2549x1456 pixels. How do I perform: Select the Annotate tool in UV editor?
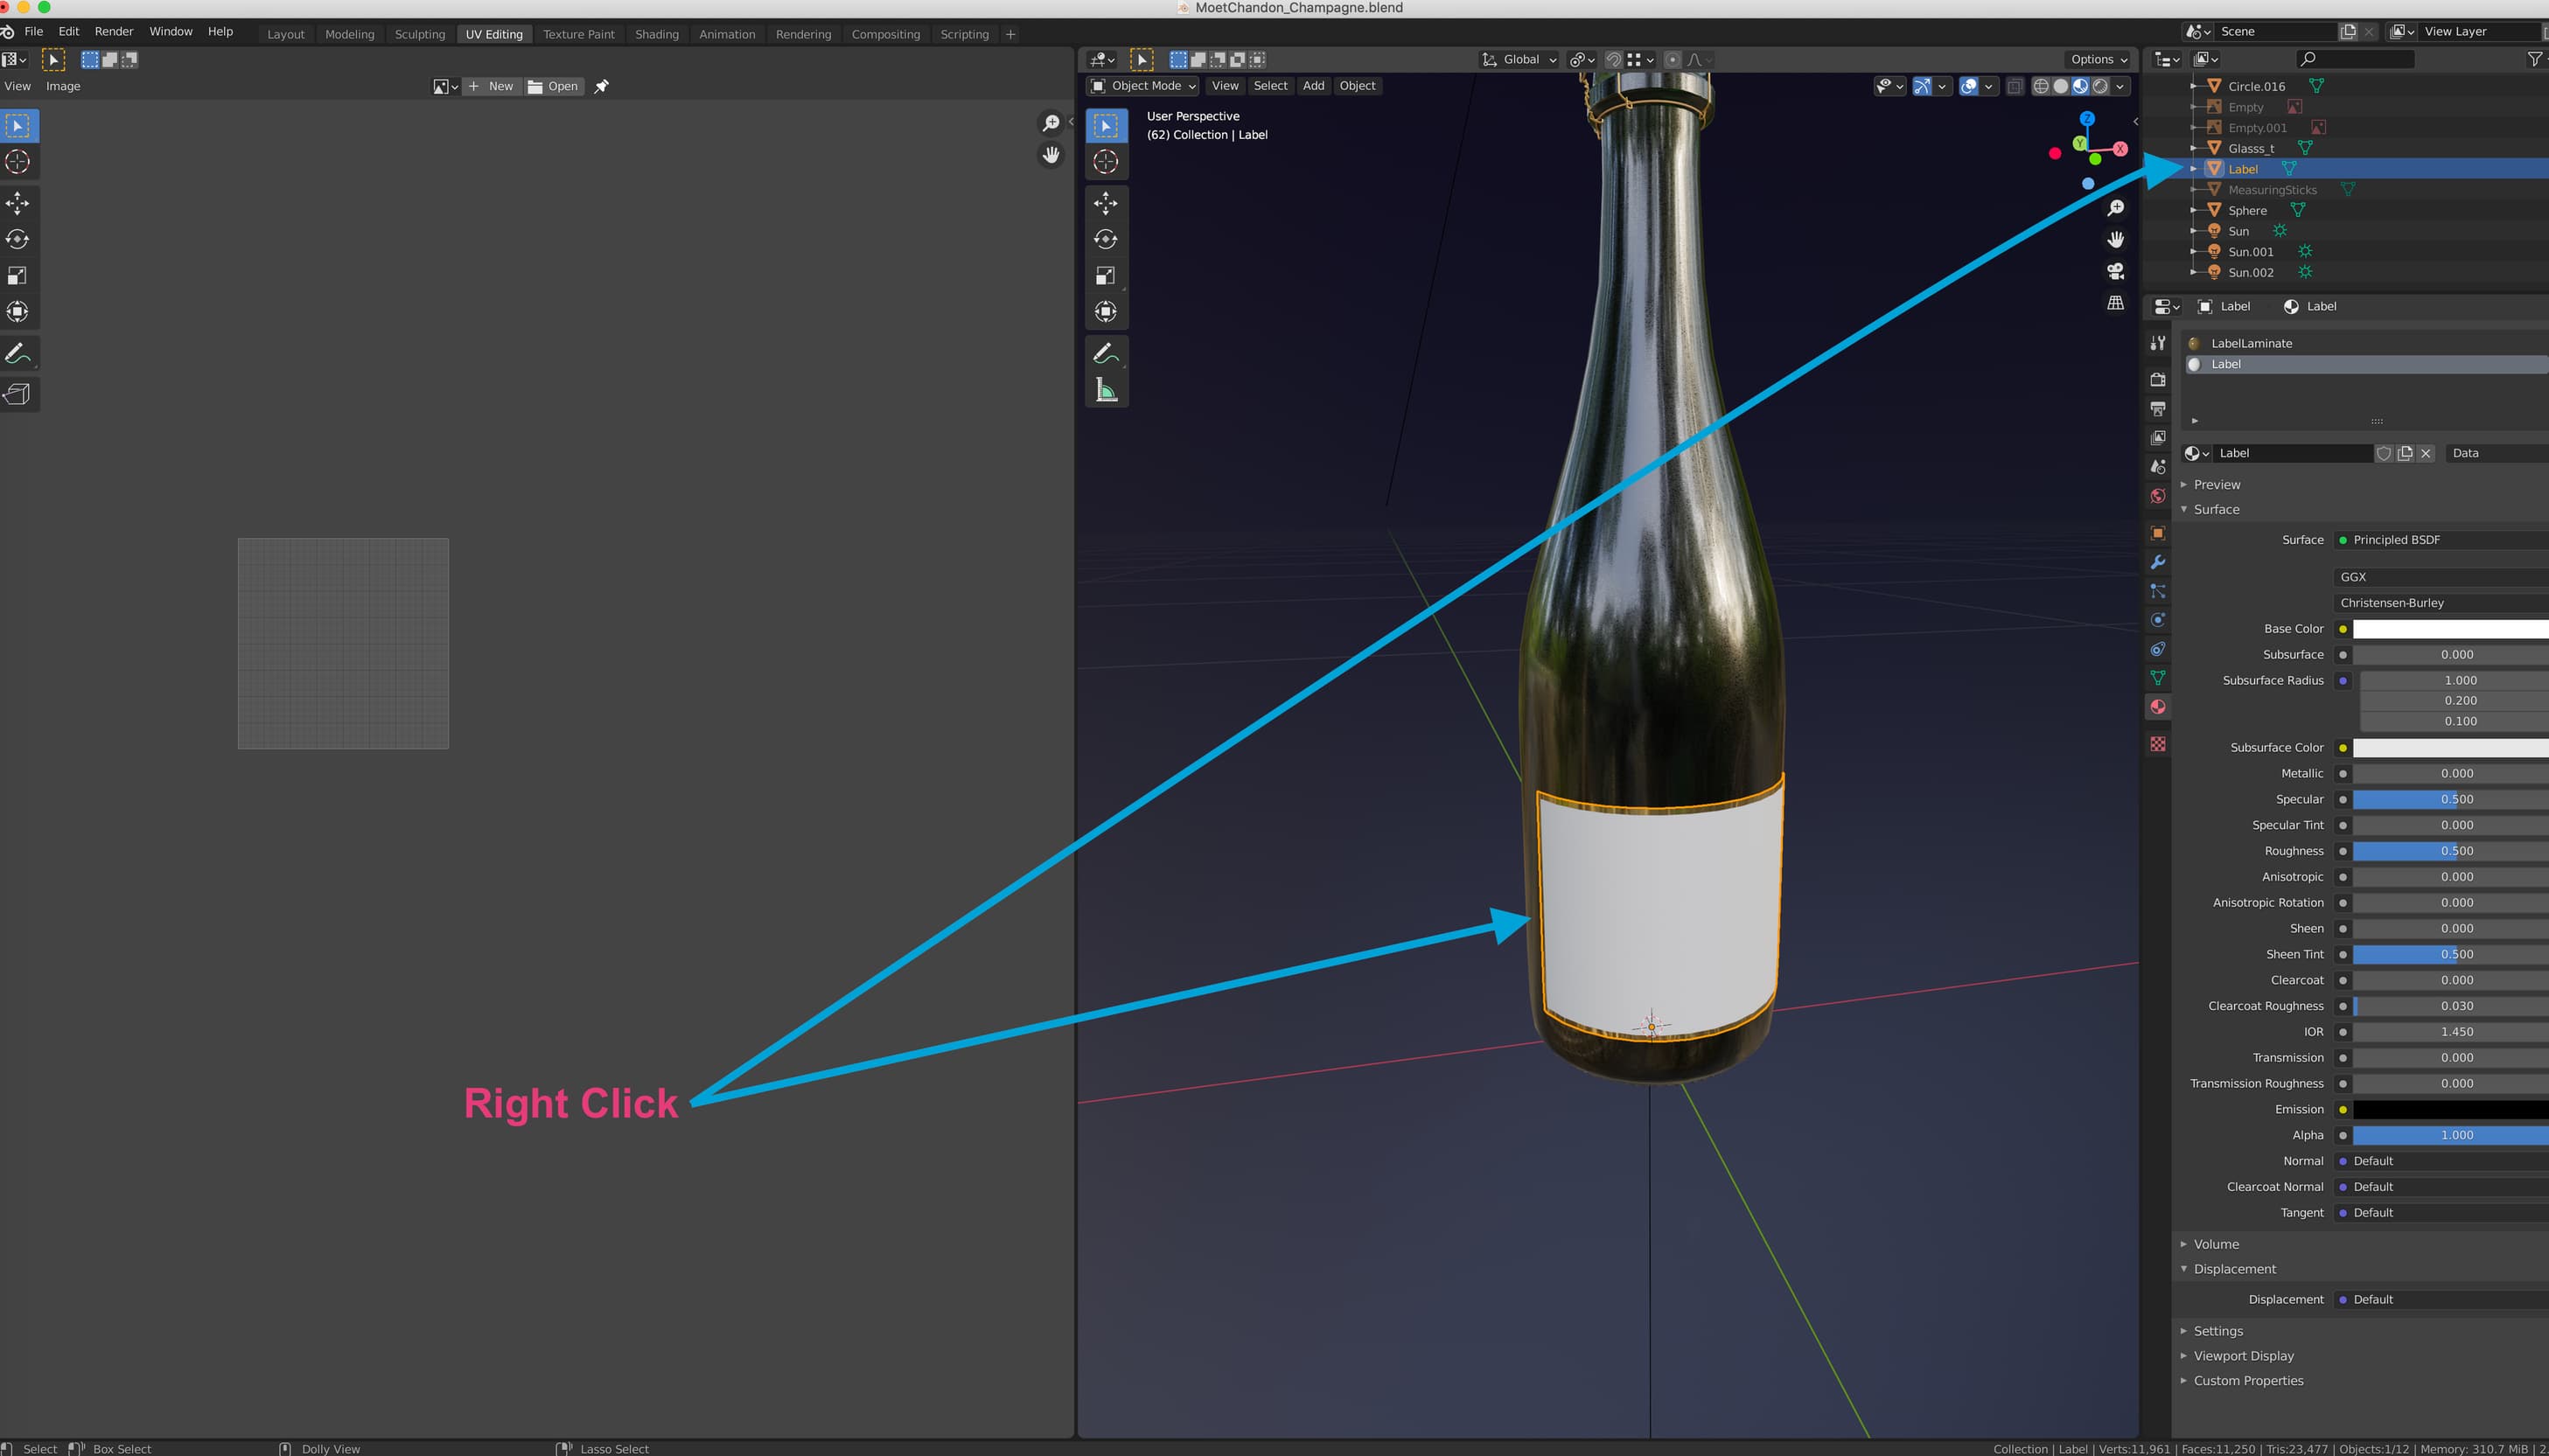pos(18,353)
